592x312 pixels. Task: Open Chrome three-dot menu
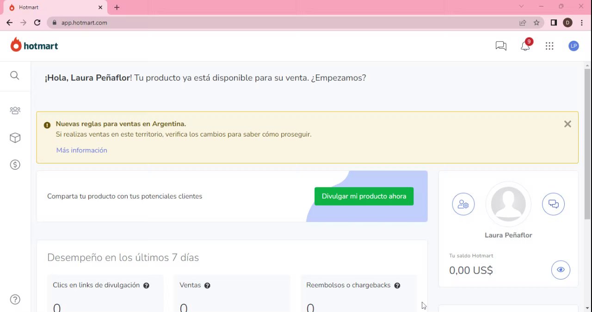581,22
